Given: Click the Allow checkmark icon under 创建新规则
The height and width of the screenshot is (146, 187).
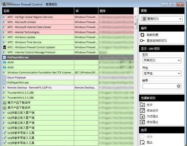Looking at the screenshot, I should [142, 105].
